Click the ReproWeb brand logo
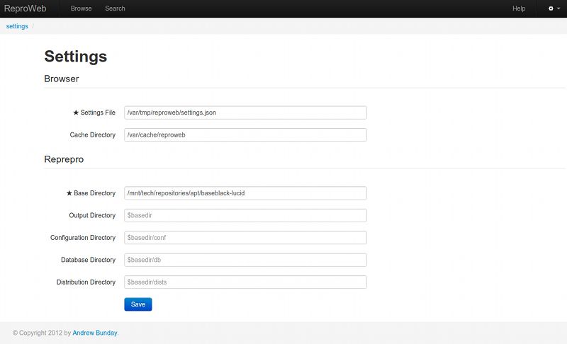This screenshot has height=344, width=567. pos(26,8)
